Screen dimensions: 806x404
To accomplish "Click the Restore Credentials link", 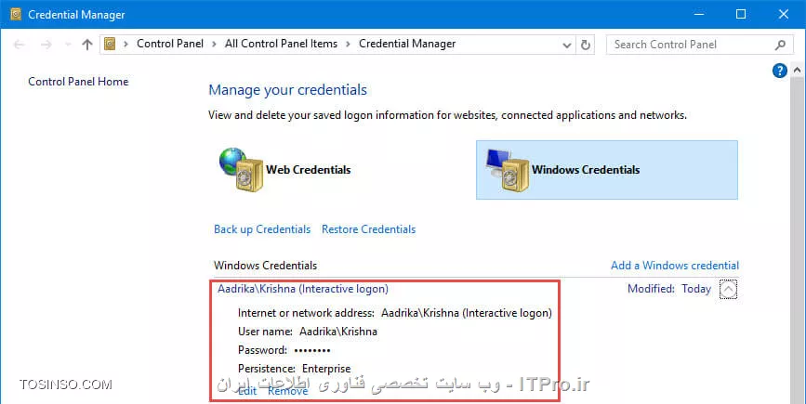I will point(368,229).
